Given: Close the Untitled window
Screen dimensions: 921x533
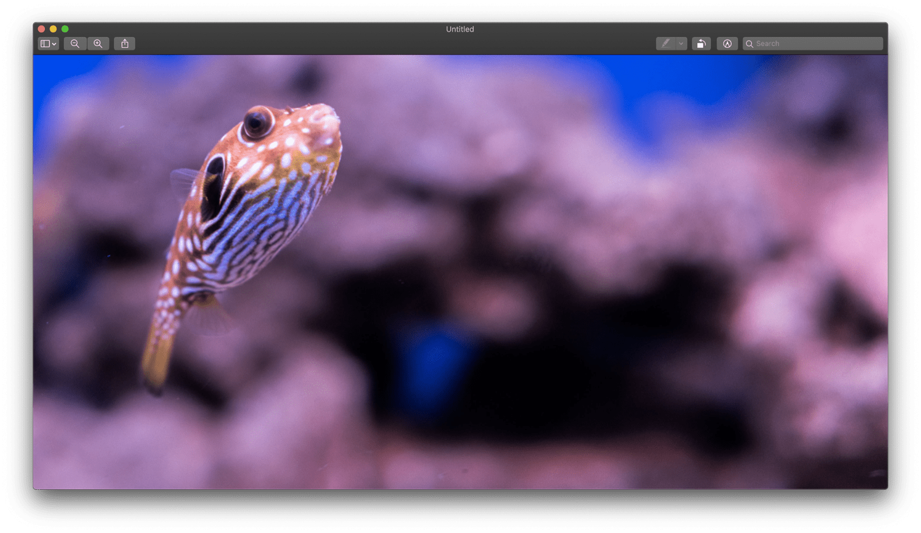Looking at the screenshot, I should [40, 29].
